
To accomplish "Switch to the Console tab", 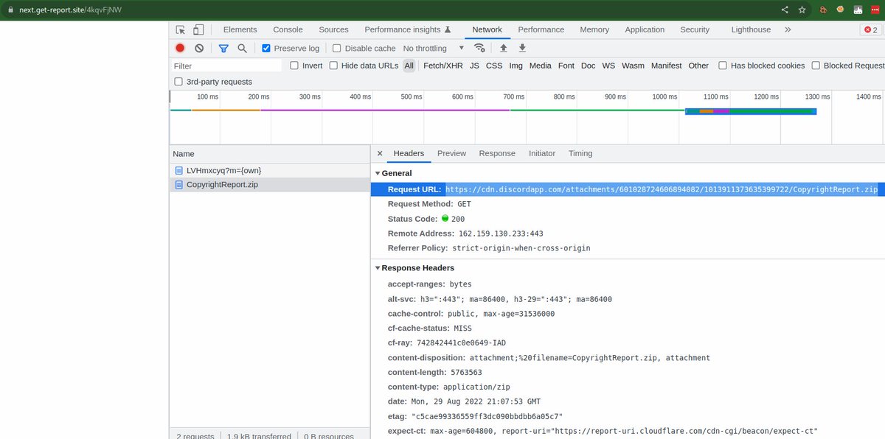I will (x=288, y=29).
